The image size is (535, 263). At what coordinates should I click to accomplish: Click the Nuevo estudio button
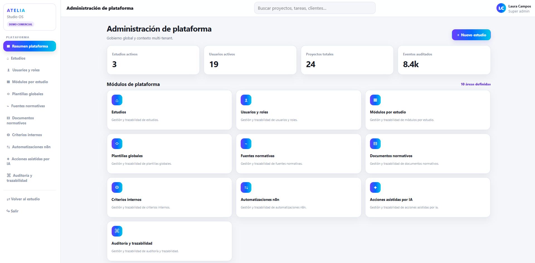coord(471,35)
